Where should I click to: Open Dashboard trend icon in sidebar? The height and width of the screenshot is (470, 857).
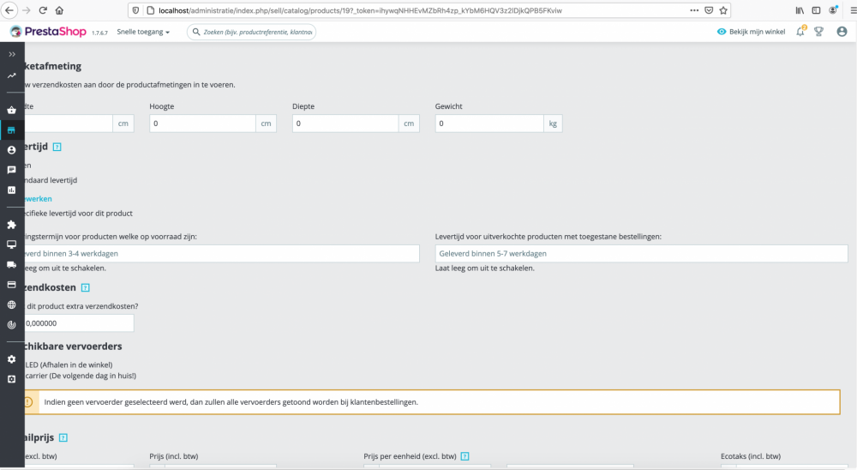click(11, 75)
